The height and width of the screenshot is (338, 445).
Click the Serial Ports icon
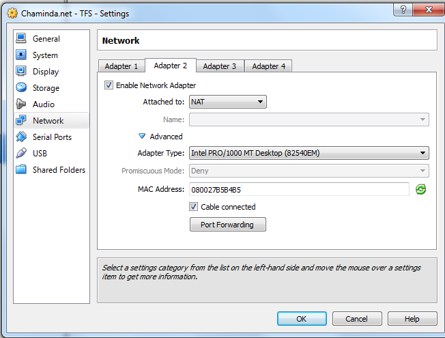pyautogui.click(x=21, y=137)
